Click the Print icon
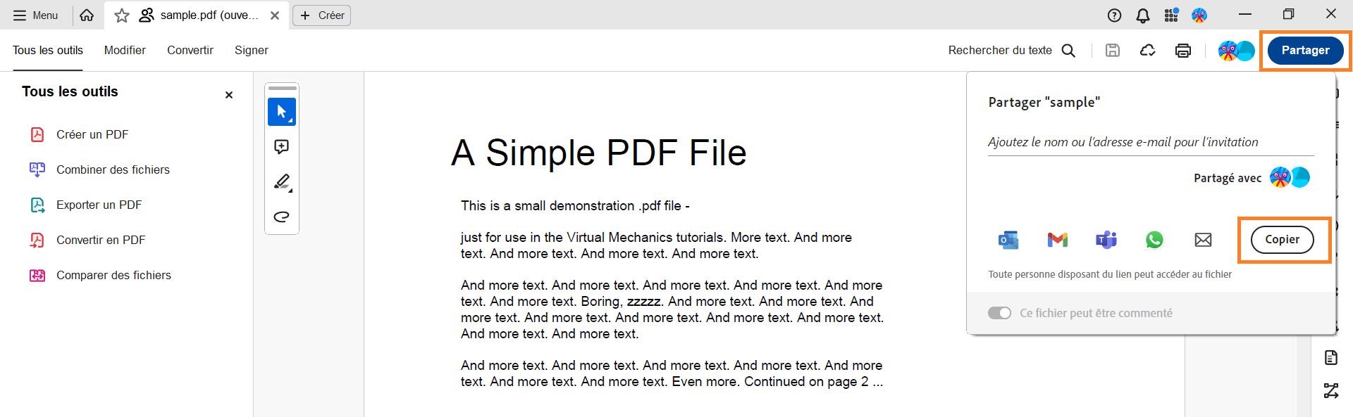 click(x=1183, y=50)
